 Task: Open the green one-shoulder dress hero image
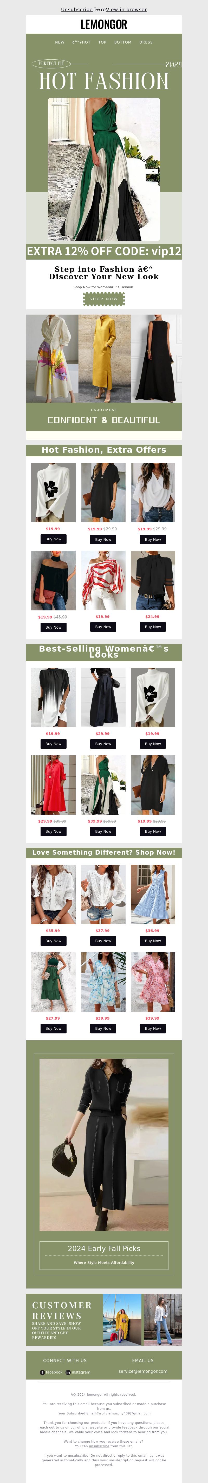click(104, 169)
